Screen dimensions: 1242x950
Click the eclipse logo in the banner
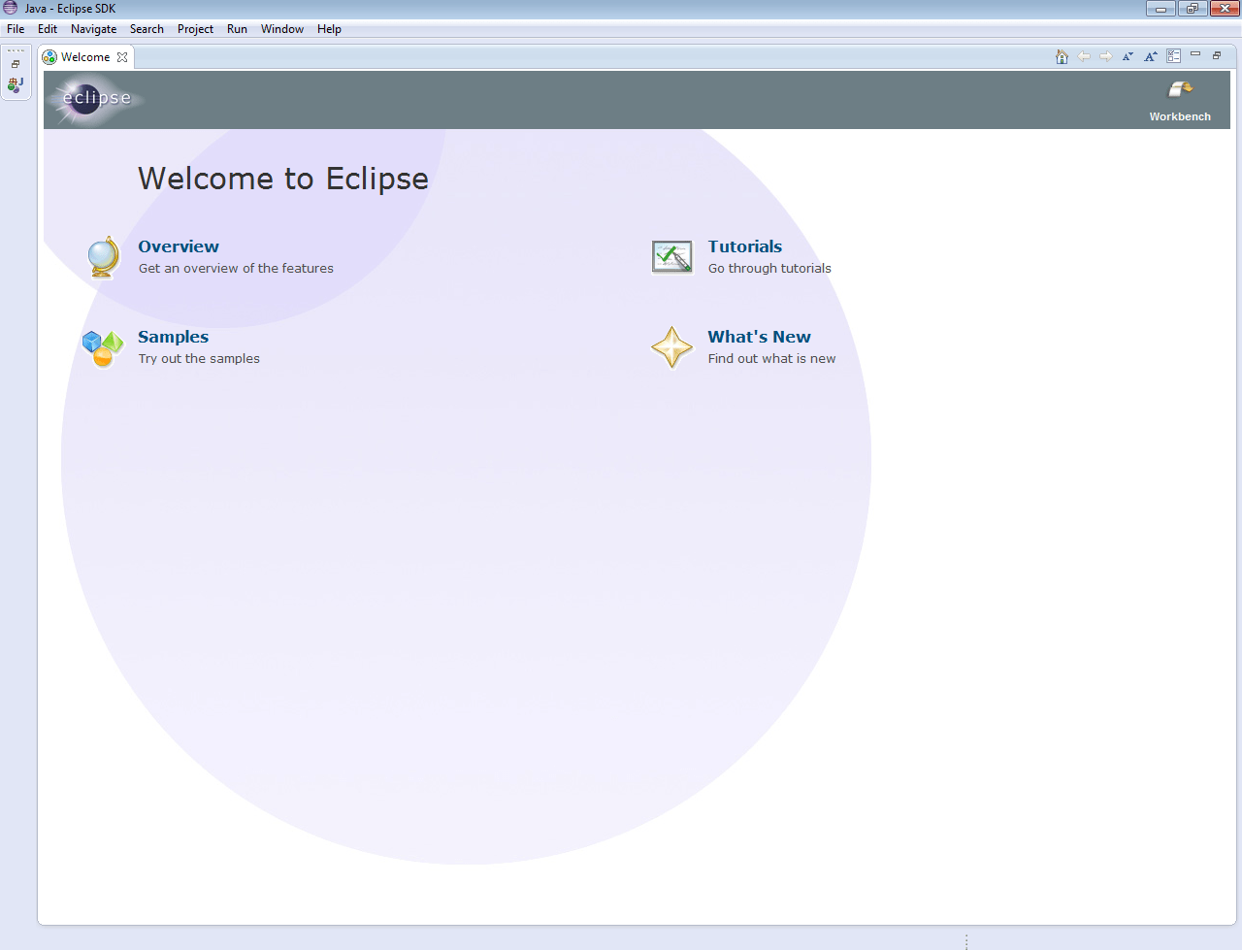(x=96, y=99)
